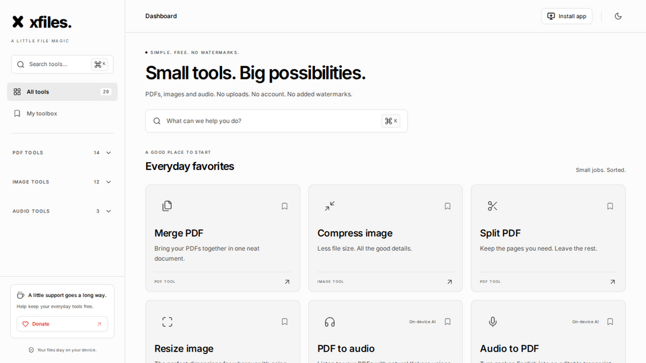Open My toolbox in the sidebar
This screenshot has height=363, width=646.
(x=62, y=114)
